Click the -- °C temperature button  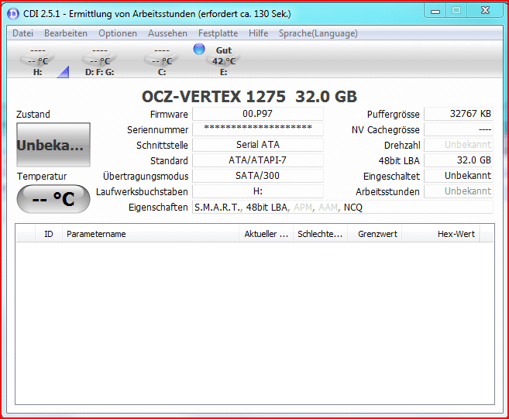pyautogui.click(x=53, y=199)
